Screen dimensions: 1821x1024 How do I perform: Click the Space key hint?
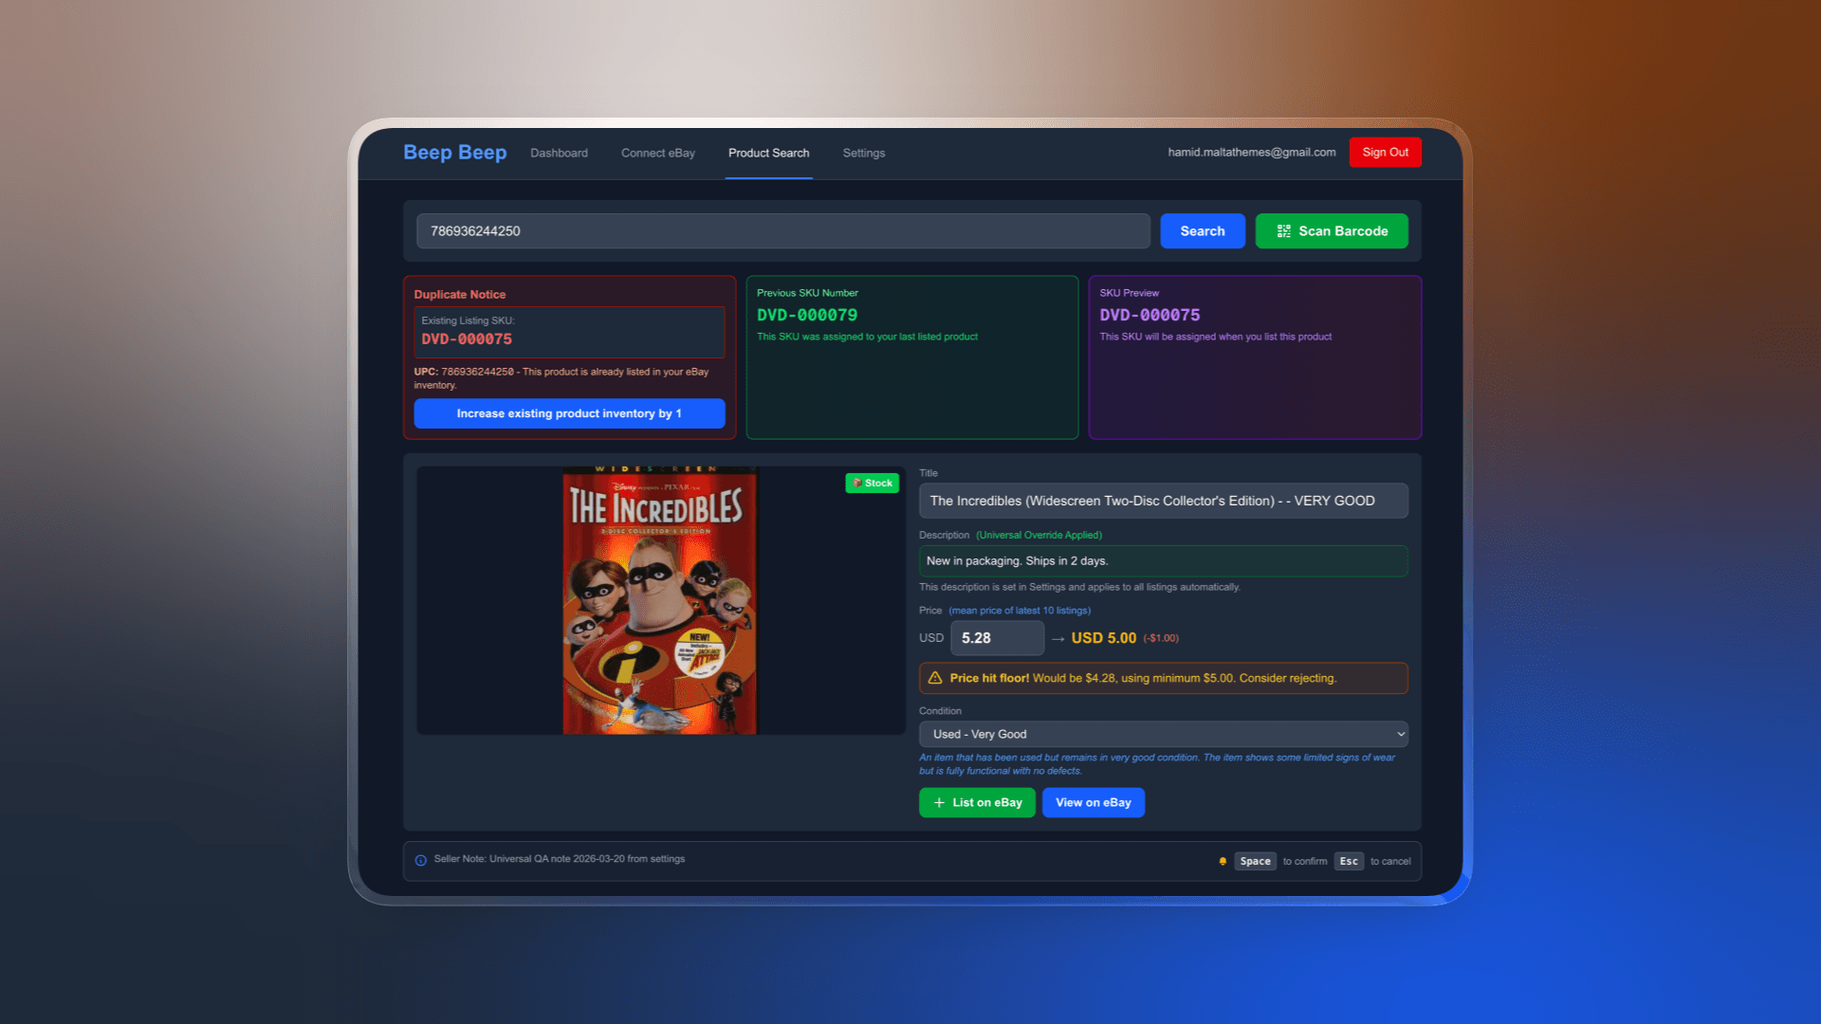coord(1255,861)
